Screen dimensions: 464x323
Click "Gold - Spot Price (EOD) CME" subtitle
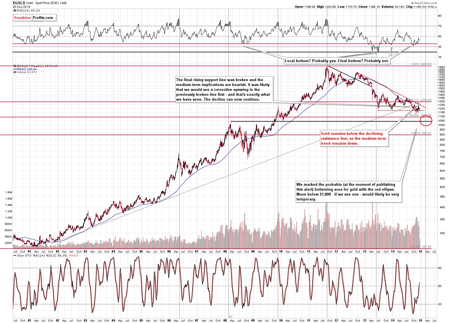[47, 3]
